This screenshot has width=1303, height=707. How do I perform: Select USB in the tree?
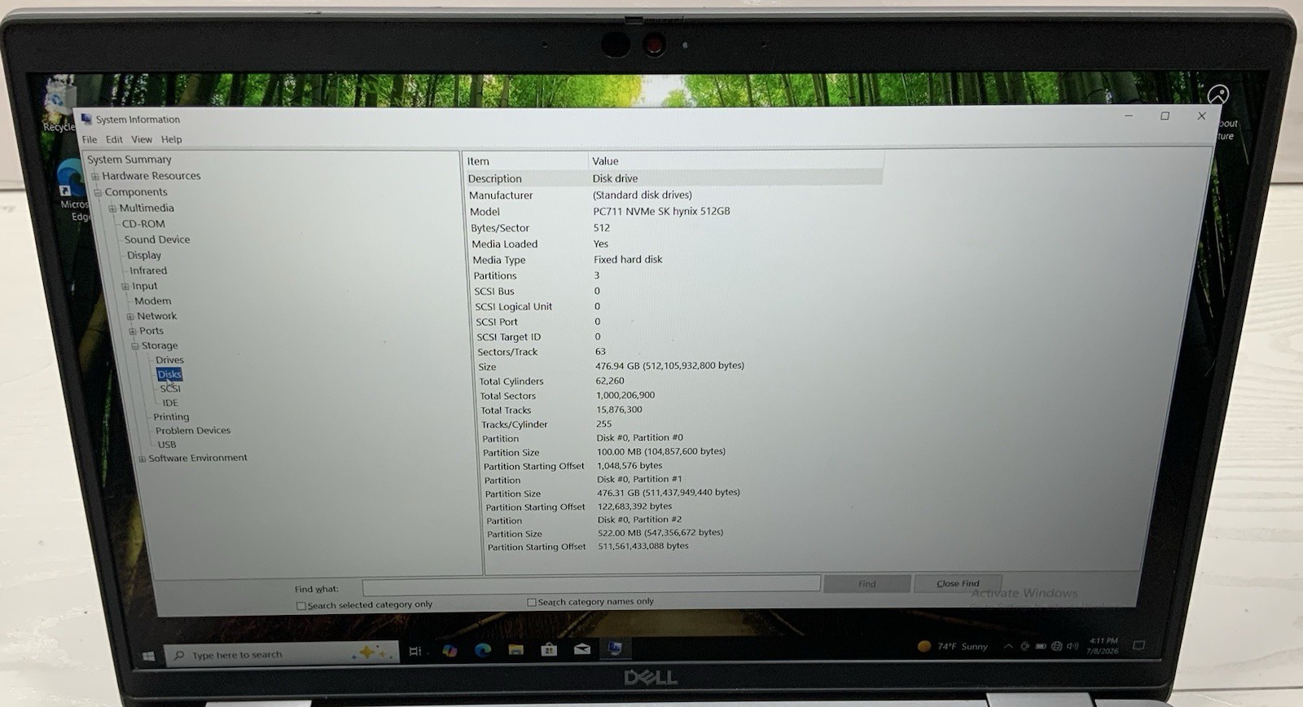pyautogui.click(x=167, y=445)
